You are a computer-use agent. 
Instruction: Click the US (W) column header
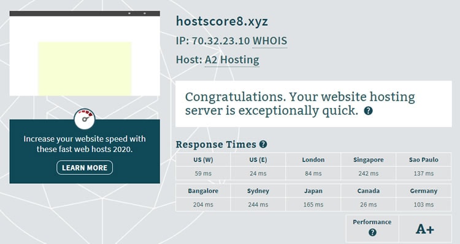click(203, 160)
